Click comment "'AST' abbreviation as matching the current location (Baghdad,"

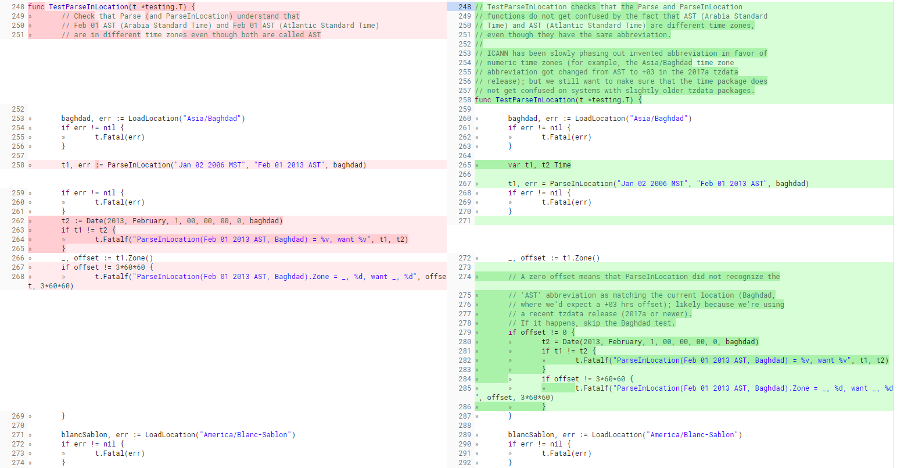point(642,295)
